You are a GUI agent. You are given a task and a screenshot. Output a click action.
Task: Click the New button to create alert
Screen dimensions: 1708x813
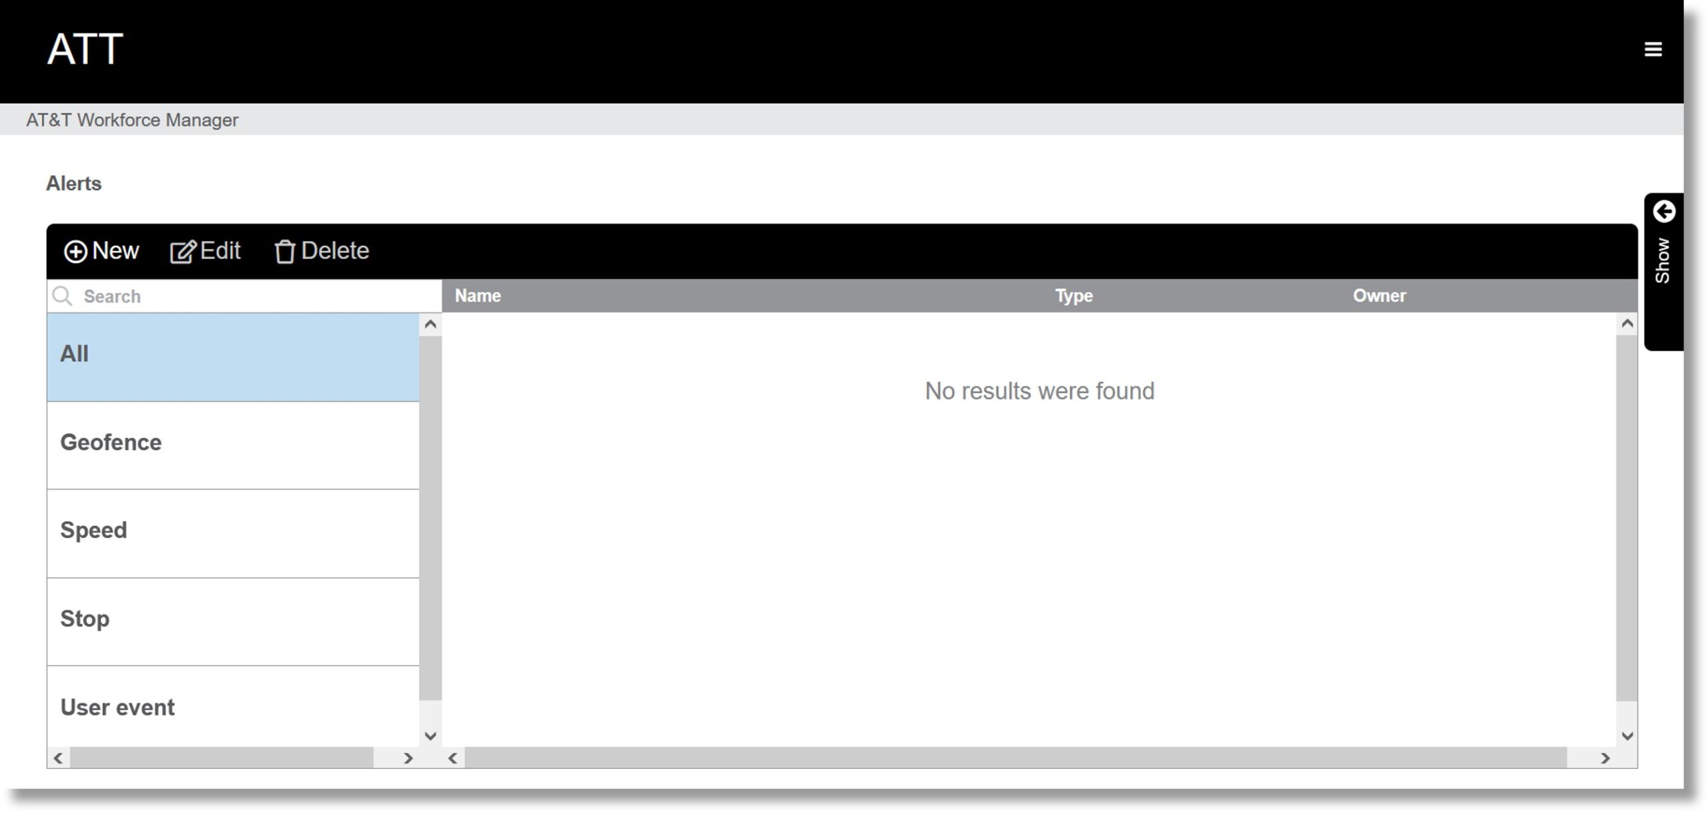(x=101, y=251)
